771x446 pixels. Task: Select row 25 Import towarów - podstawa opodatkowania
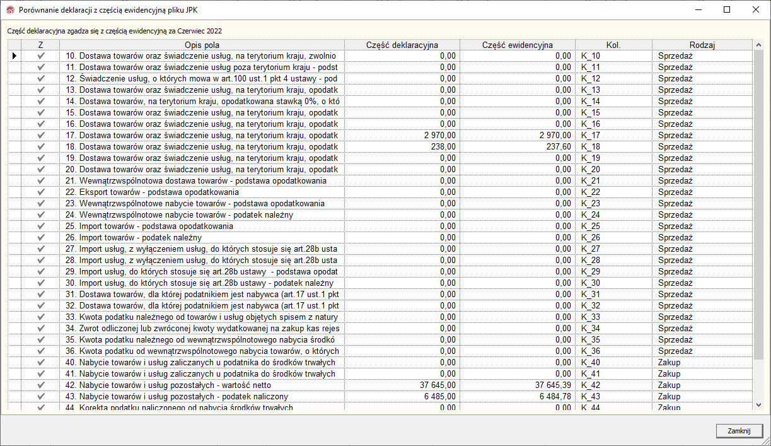click(202, 226)
